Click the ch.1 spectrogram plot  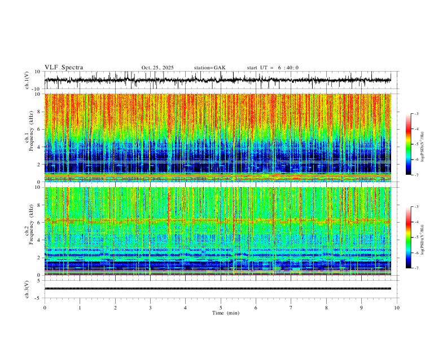[218, 138]
